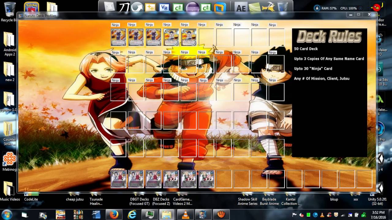Click the 'Upto 30 "Ninja" Card' rule
This screenshot has width=392, height=220.
point(313,69)
